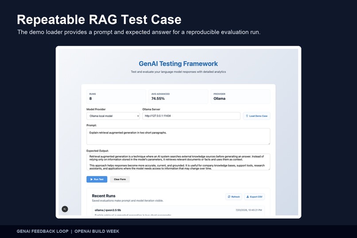
Task: Click the RUNS stat card showing 8
Action: pos(116,97)
